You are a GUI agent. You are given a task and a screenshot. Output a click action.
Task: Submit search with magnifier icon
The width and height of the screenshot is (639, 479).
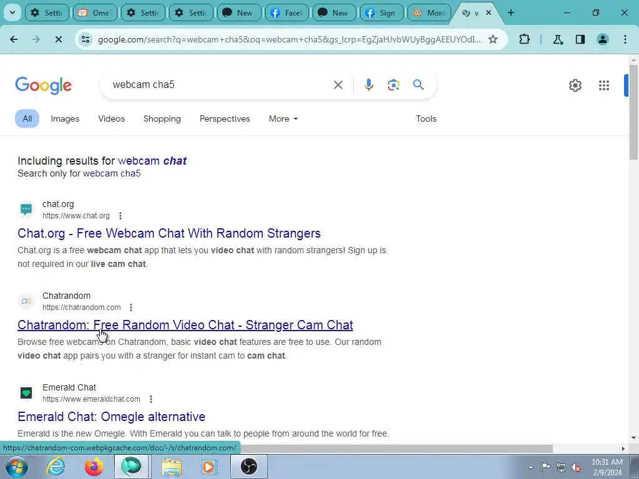pos(419,85)
